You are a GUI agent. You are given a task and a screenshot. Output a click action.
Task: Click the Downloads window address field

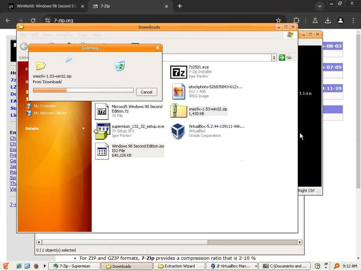216,58
